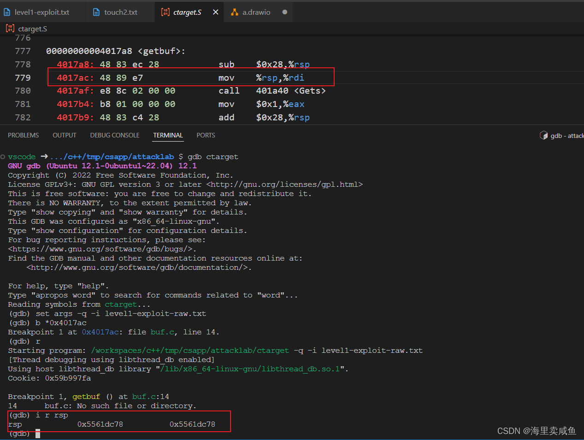Click the getbuf name in breakpoint hit line

tap(86, 397)
